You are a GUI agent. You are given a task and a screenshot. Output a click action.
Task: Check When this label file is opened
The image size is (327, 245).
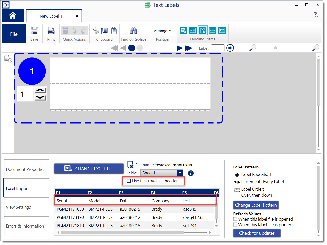pyautogui.click(x=235, y=219)
